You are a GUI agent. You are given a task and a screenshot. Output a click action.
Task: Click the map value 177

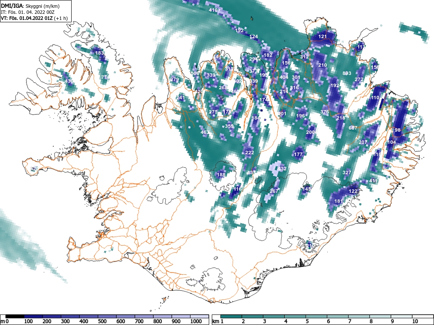coord(299,155)
